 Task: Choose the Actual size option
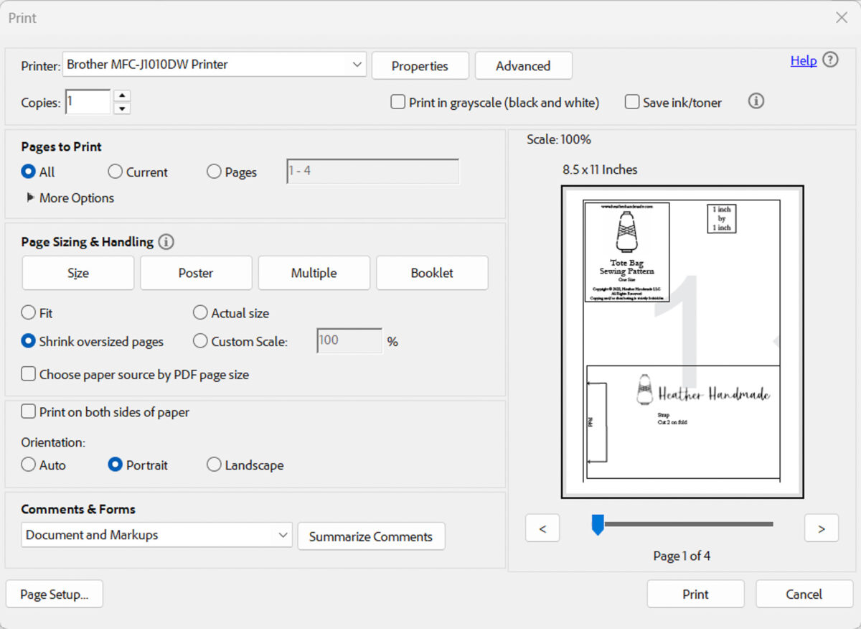(x=200, y=312)
